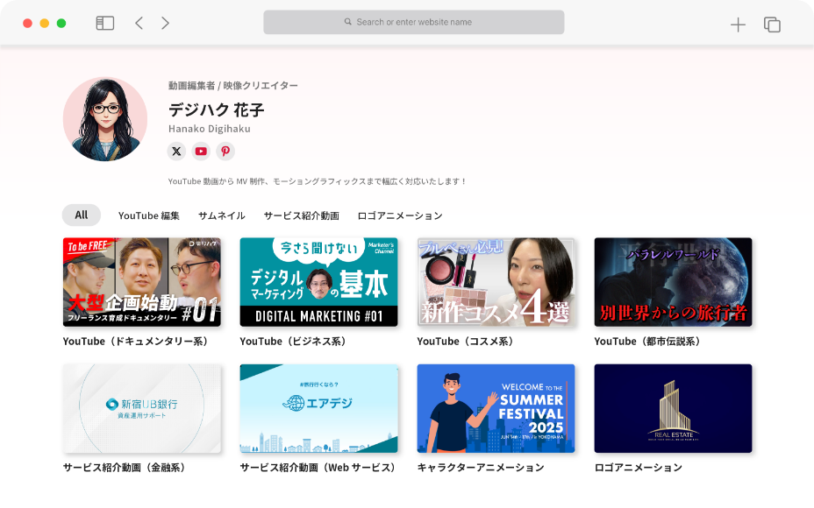Toggle the browser sidebar icon
Viewport: 814px width, 508px height.
click(x=105, y=24)
